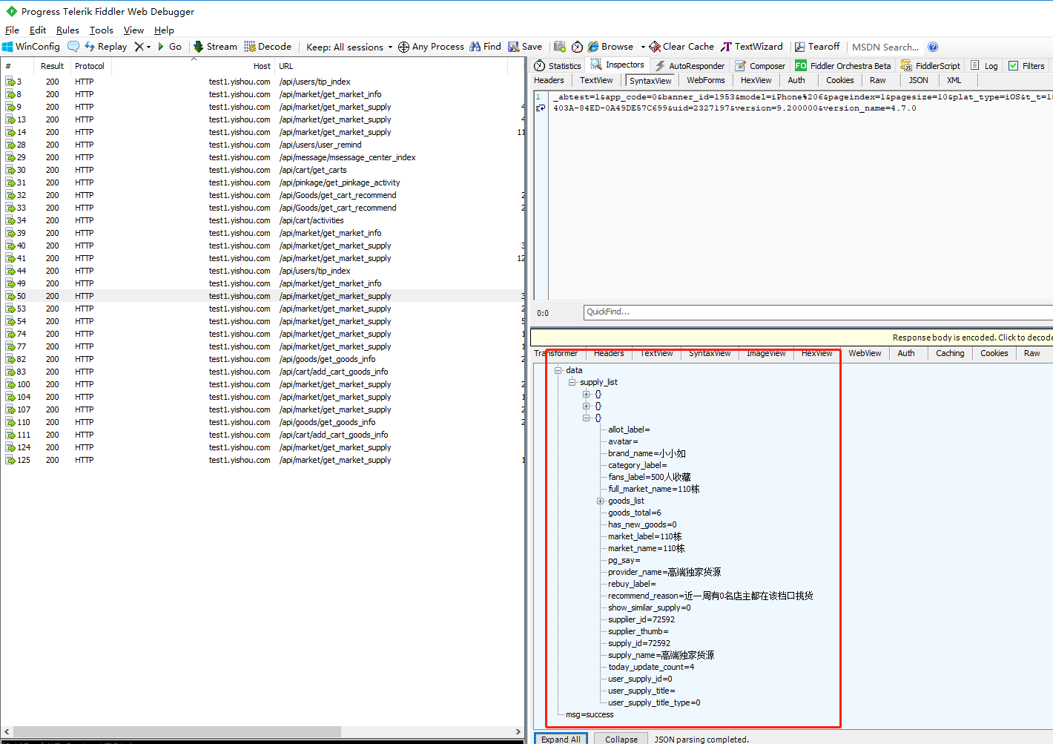The image size is (1053, 744).
Task: Click the word-wrap icon beside request text
Action: 541,108
